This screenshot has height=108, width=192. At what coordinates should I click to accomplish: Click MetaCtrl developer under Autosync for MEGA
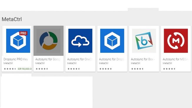pyautogui.click(x=167, y=63)
